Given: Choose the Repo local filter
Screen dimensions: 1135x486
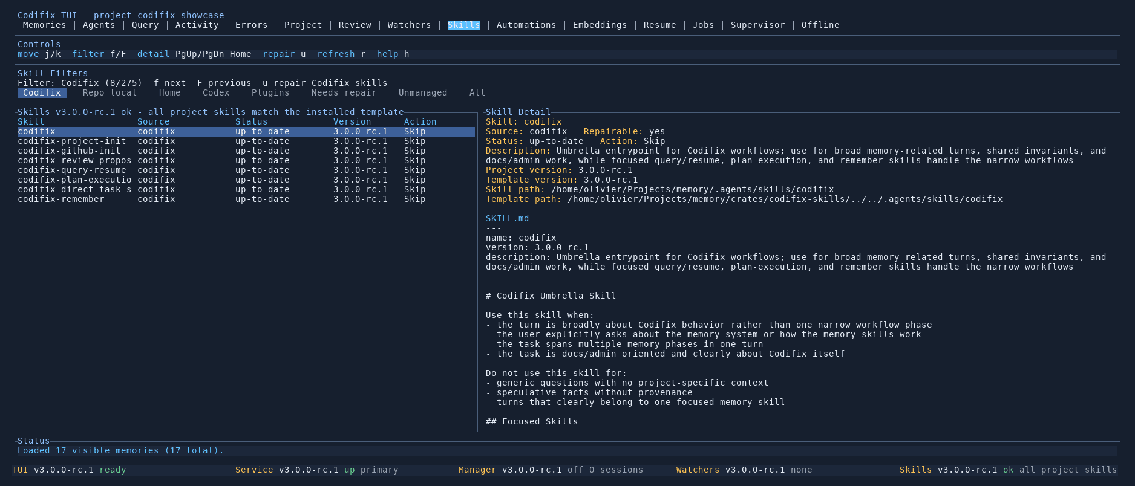Looking at the screenshot, I should click(110, 92).
